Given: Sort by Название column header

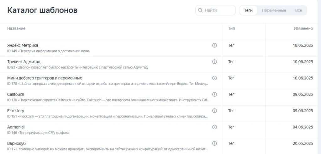Looking at the screenshot, I should click(16, 28).
